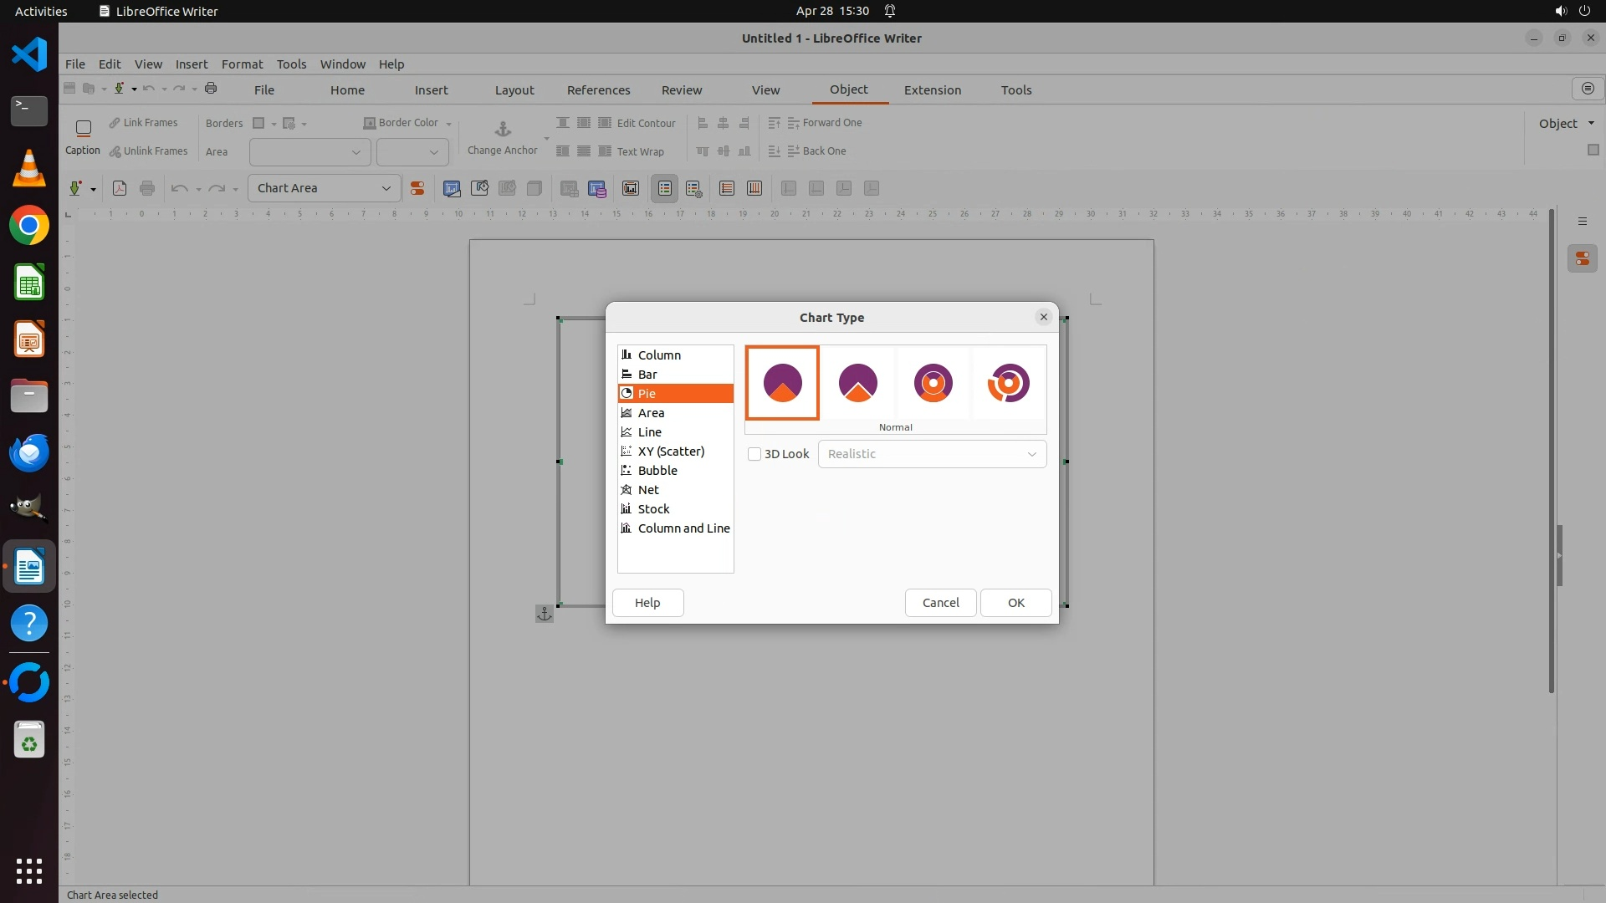Open the Help button in dialog
The image size is (1606, 903).
pyautogui.click(x=647, y=603)
